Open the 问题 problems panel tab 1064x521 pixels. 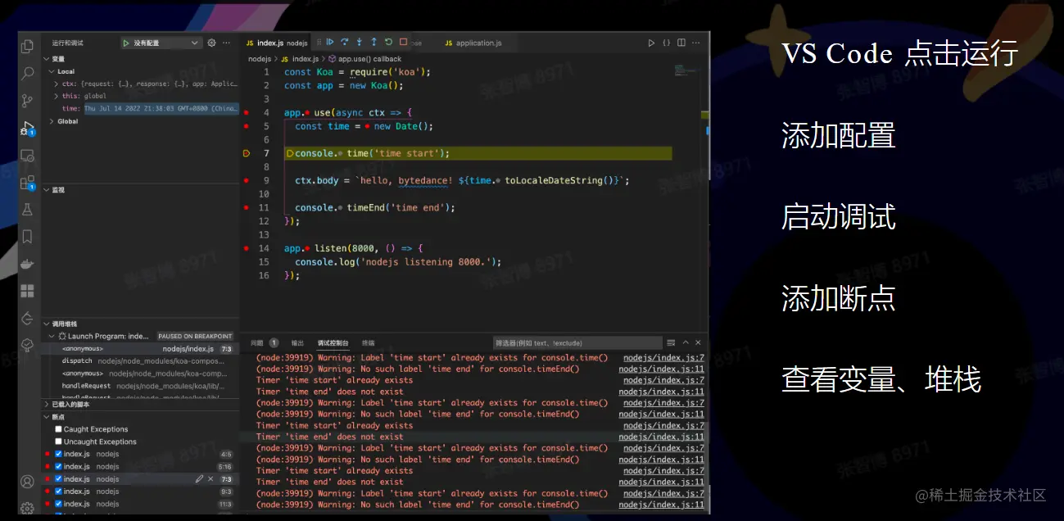257,343
